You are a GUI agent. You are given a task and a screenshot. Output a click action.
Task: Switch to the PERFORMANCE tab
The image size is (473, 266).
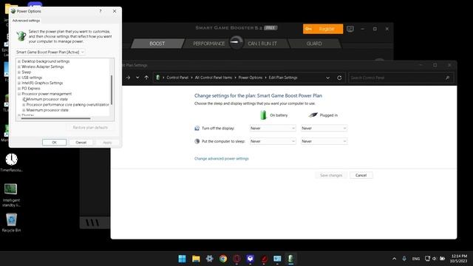pos(208,44)
